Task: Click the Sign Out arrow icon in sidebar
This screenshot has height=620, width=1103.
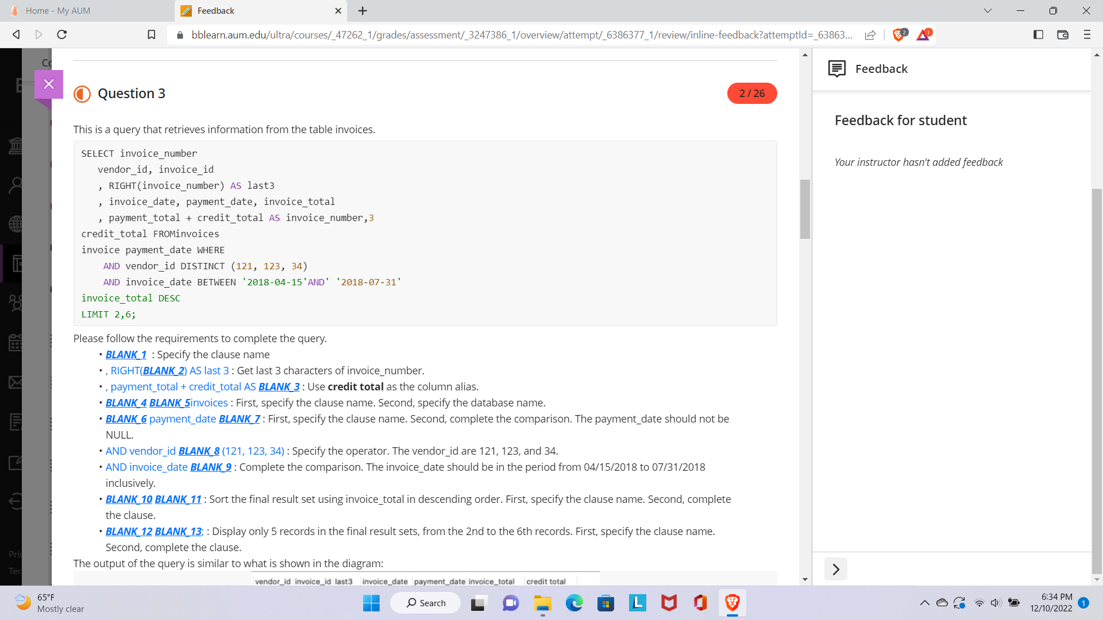Action: coord(16,501)
